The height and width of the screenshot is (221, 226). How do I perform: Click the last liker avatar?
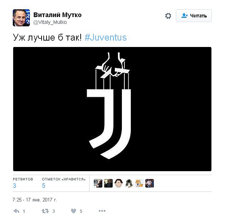pyautogui.click(x=150, y=183)
